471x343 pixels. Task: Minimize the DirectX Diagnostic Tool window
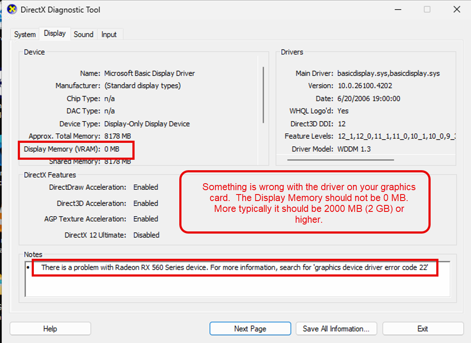398,10
